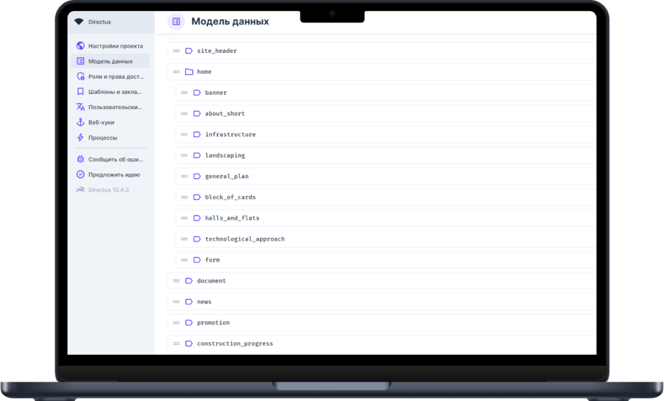Click the drag handle of promotion row

[x=176, y=323]
